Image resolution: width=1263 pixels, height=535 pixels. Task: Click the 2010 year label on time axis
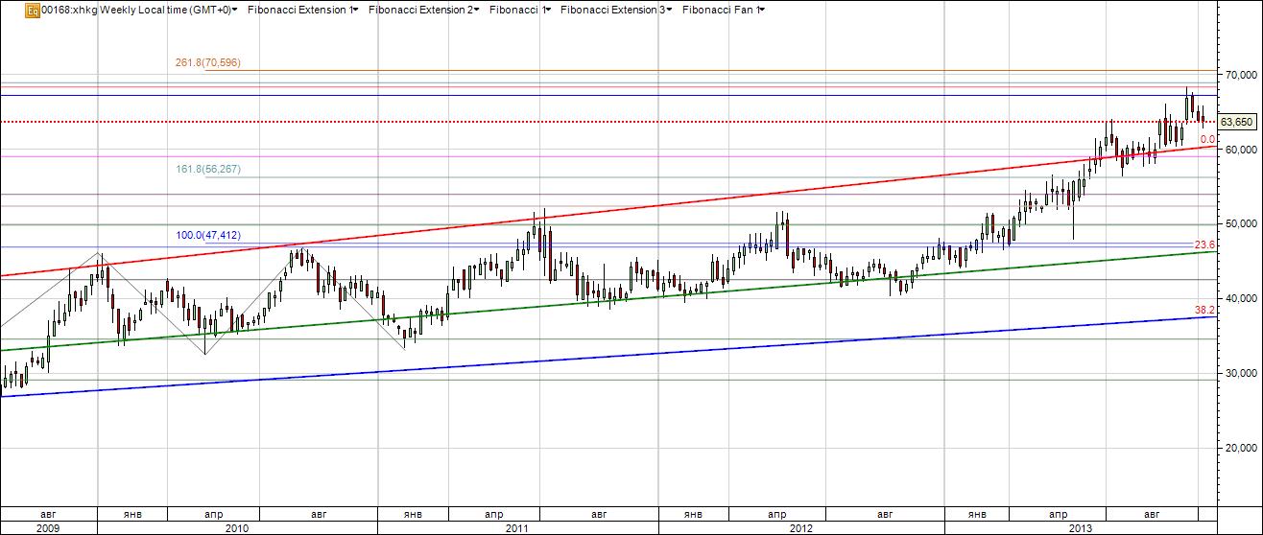237,528
